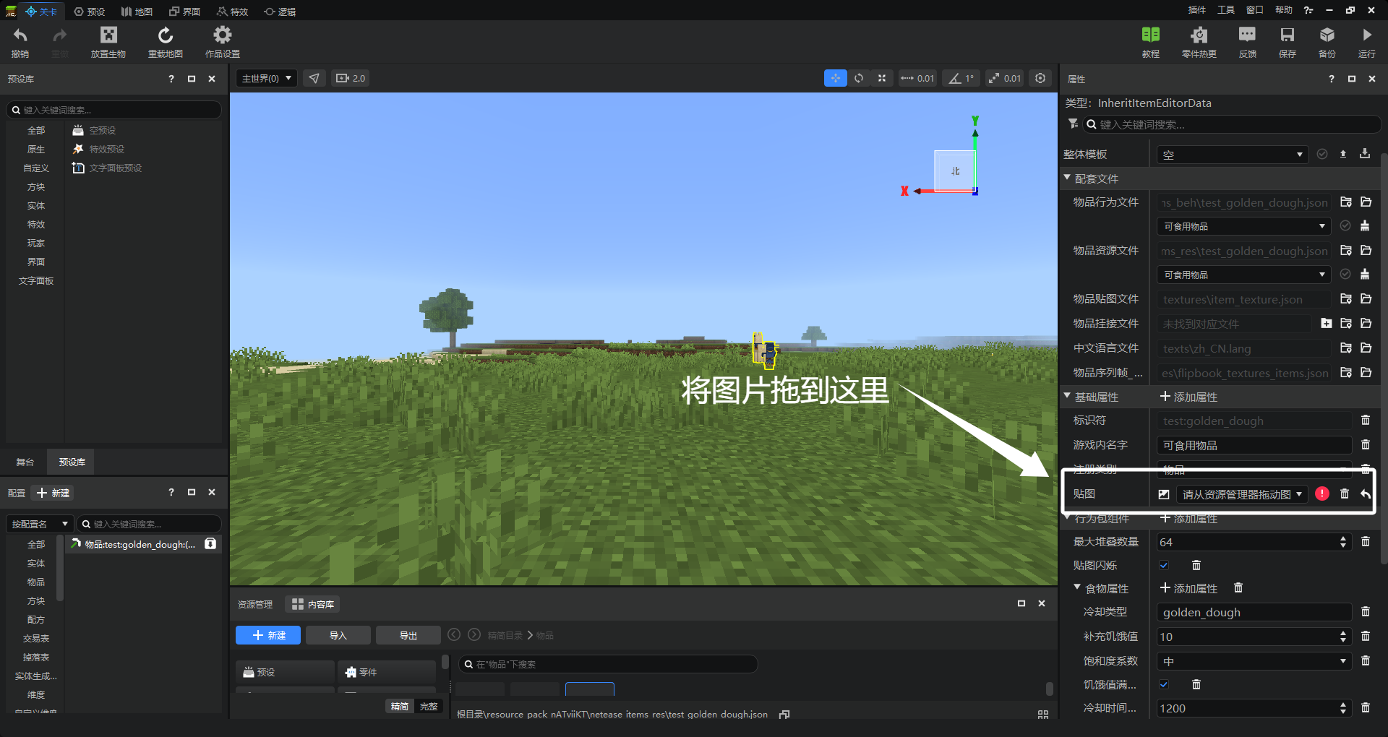Select the move gizmo tool in viewport toolbar
The image size is (1388, 737).
836,78
